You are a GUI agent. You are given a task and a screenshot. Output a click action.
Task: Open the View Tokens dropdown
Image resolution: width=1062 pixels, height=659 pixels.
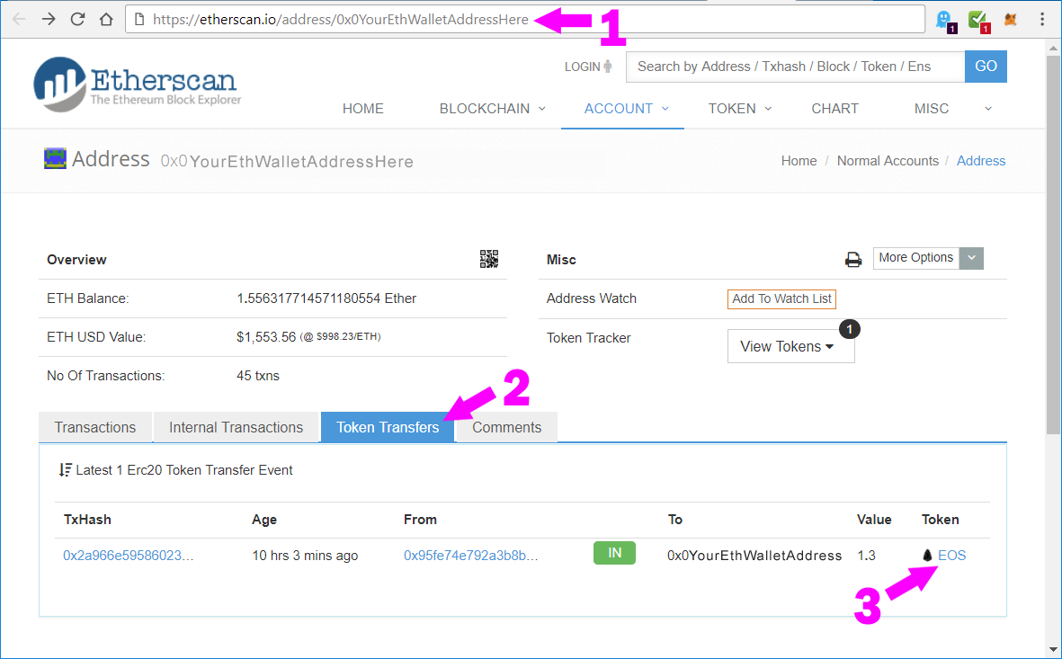coord(791,346)
